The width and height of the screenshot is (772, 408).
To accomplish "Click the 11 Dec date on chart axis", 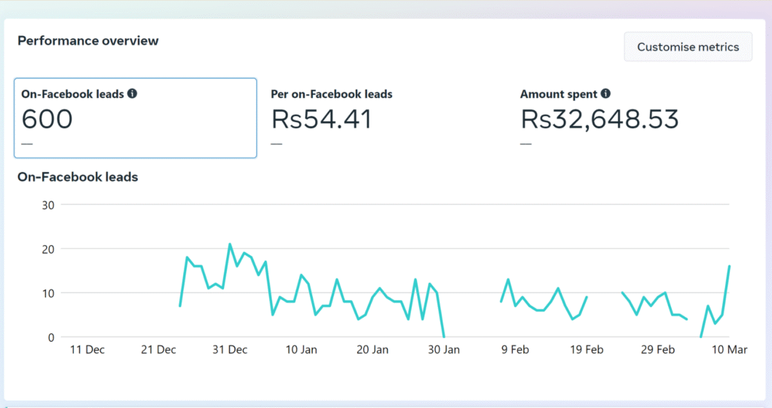I will coord(87,350).
